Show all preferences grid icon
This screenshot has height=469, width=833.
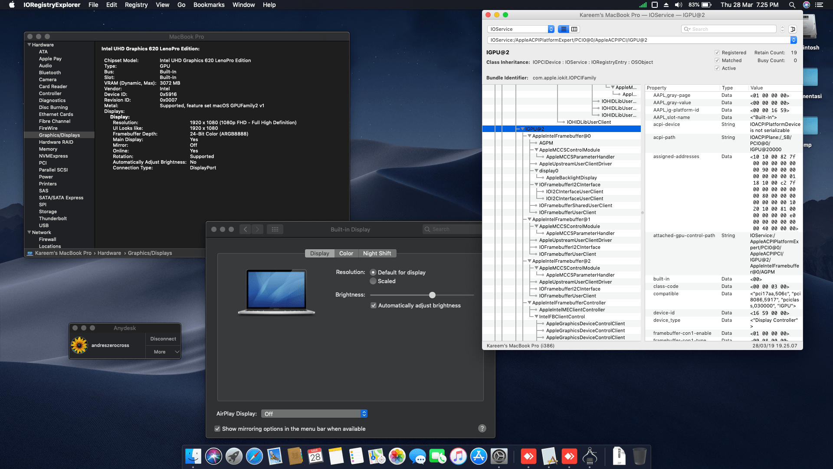tap(275, 229)
